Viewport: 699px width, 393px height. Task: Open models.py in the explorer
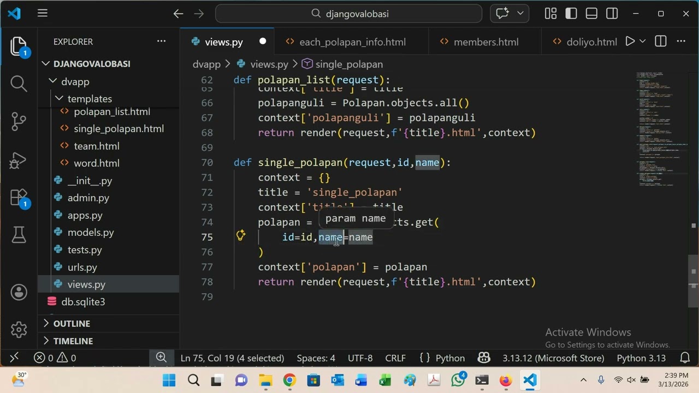[x=91, y=233]
